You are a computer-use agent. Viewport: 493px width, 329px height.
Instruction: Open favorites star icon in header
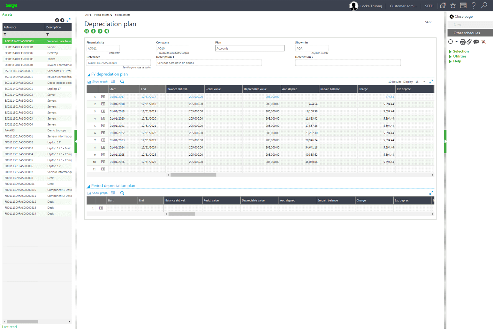(x=453, y=5)
